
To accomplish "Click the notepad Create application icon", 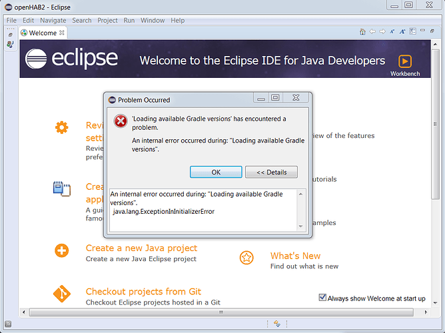I will (61, 189).
